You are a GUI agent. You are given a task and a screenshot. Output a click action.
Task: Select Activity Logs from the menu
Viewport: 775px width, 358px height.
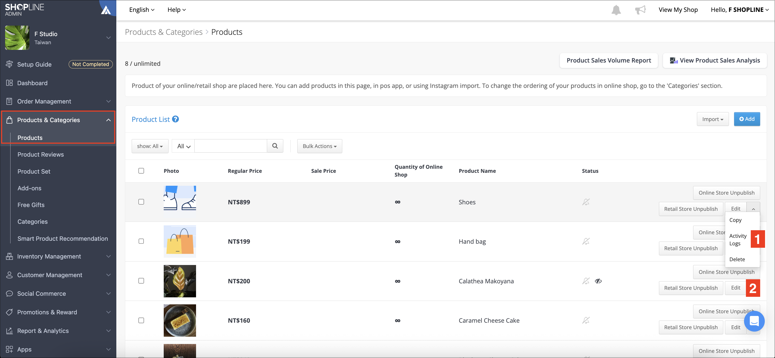[x=738, y=240]
